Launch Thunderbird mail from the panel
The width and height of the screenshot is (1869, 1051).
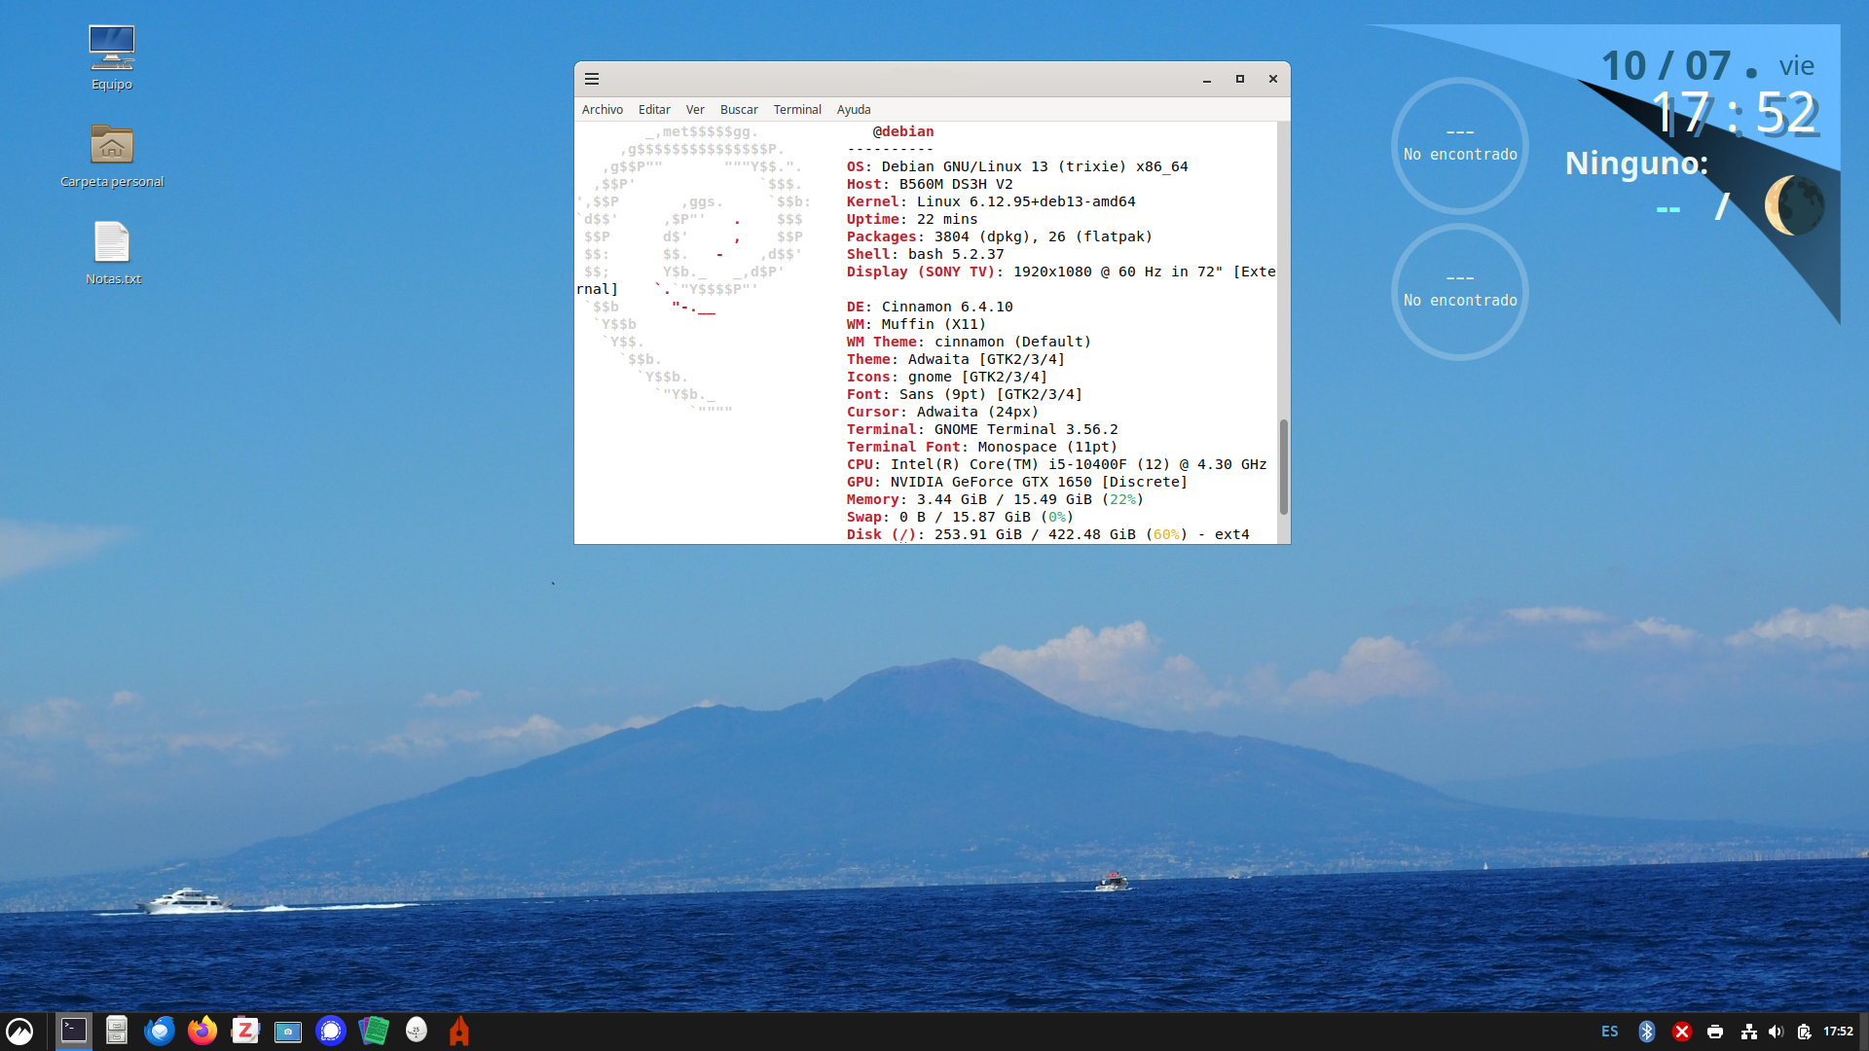(x=160, y=1031)
